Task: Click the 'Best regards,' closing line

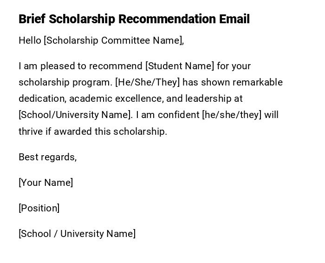Action: [47, 157]
